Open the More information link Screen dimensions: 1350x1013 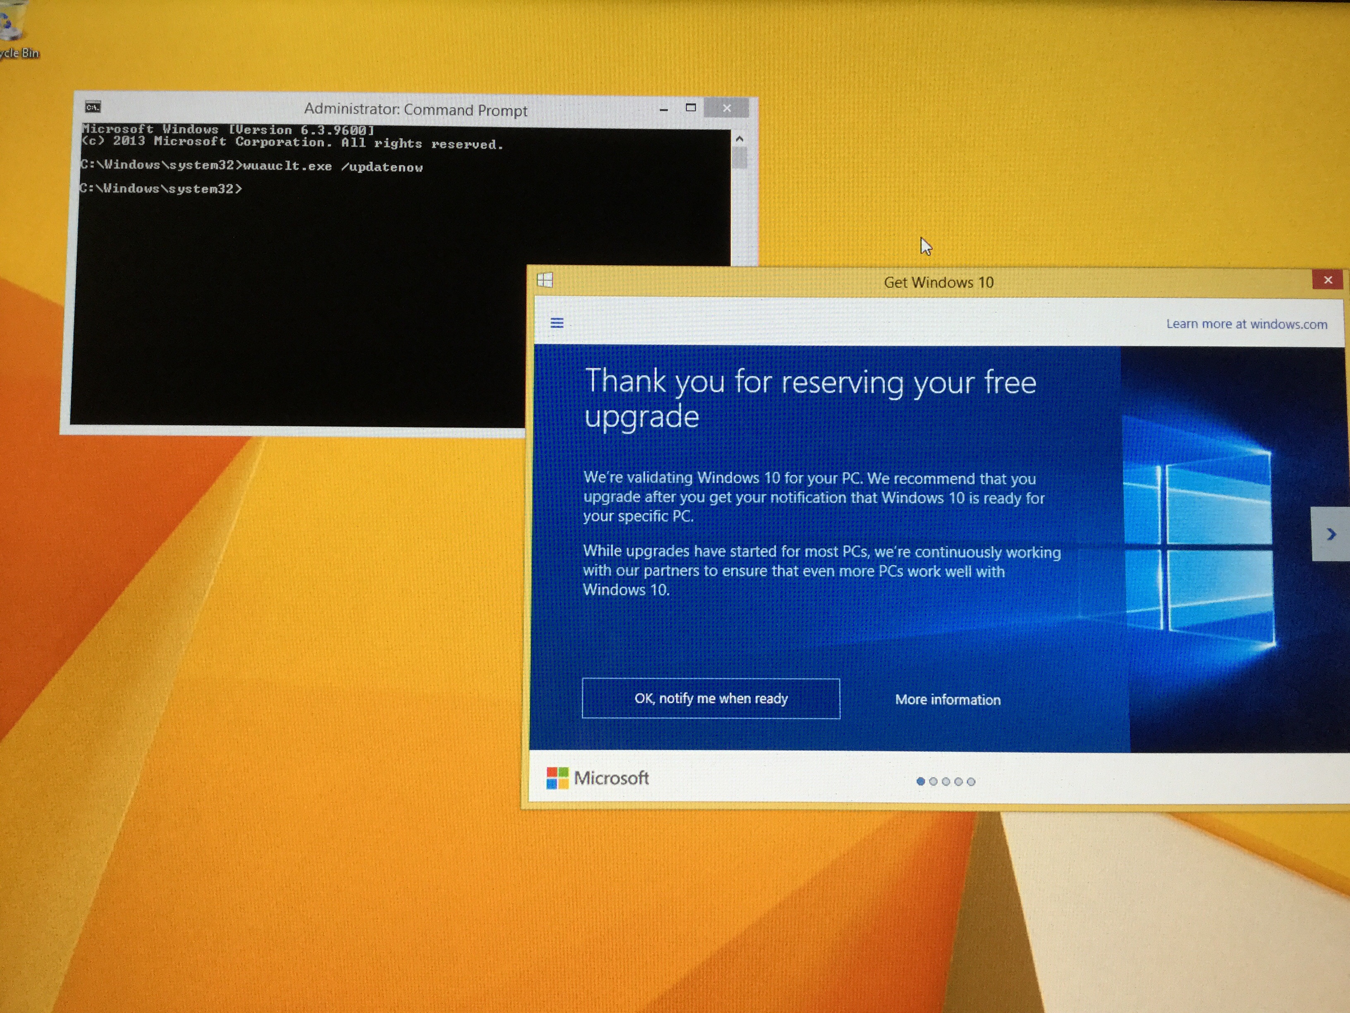pyautogui.click(x=948, y=700)
